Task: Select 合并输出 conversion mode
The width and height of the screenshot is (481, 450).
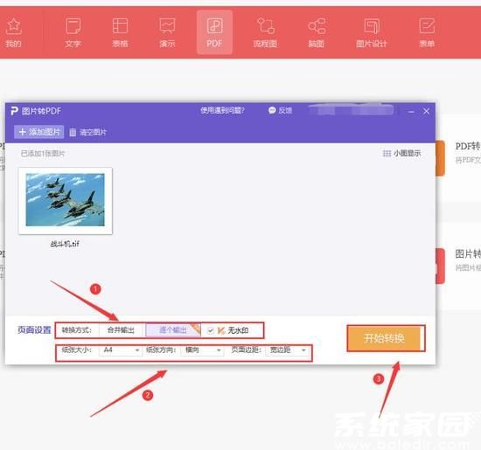Action: pyautogui.click(x=121, y=330)
